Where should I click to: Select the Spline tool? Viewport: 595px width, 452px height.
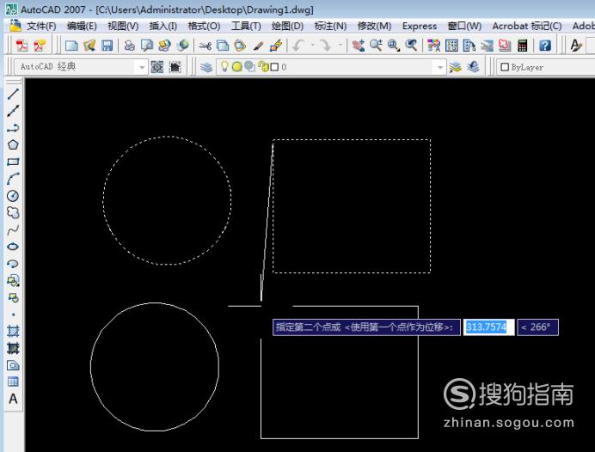pos(13,229)
